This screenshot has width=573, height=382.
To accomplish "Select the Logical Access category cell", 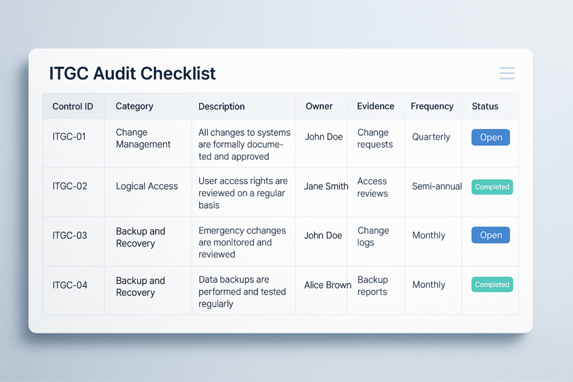I will point(146,186).
